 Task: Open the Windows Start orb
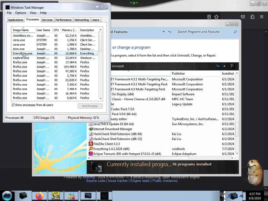(x=7, y=196)
